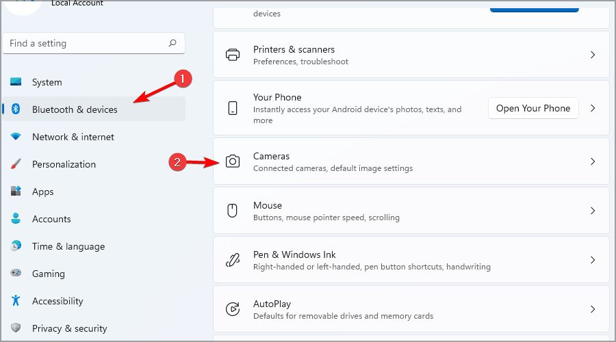Click the printer icon

tap(233, 55)
